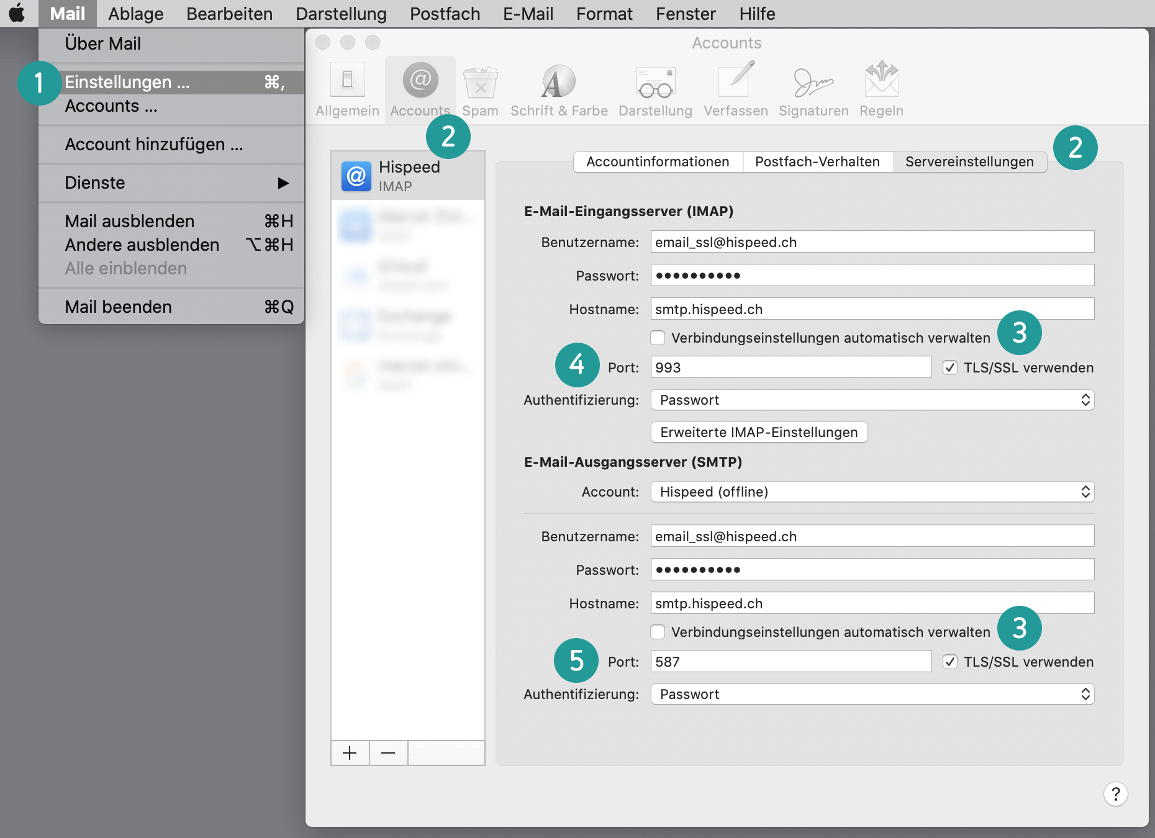Toggle SMTP automatic connection settings checkbox

(x=658, y=632)
